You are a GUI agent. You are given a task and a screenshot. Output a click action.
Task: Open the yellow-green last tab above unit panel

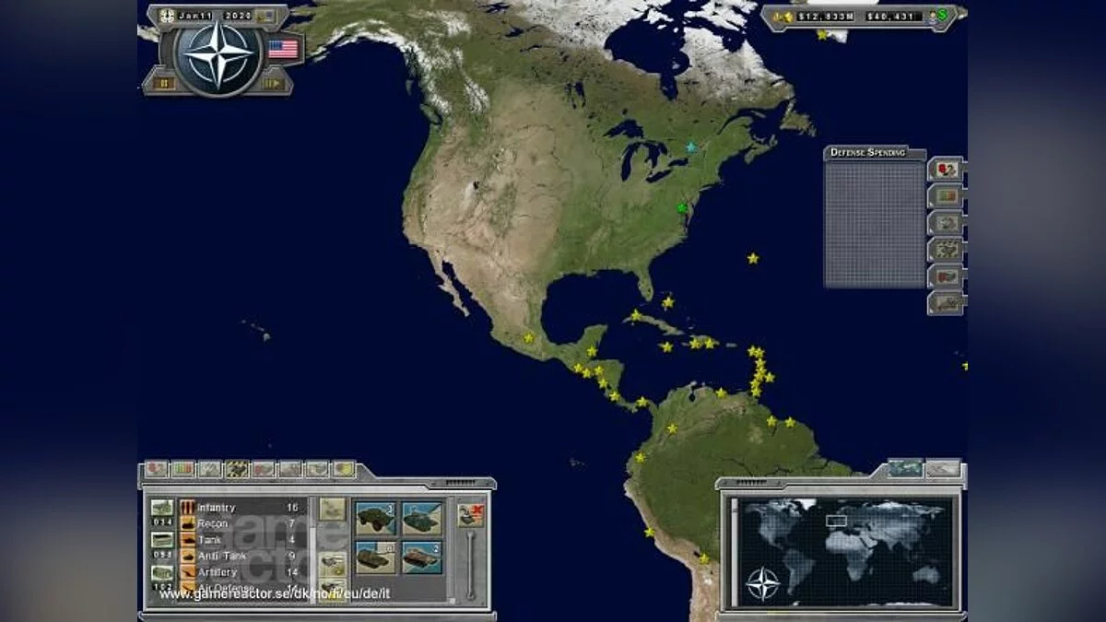pyautogui.click(x=344, y=469)
